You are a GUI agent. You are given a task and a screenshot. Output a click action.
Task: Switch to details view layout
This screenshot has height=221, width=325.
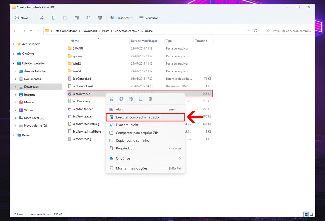click(306, 214)
